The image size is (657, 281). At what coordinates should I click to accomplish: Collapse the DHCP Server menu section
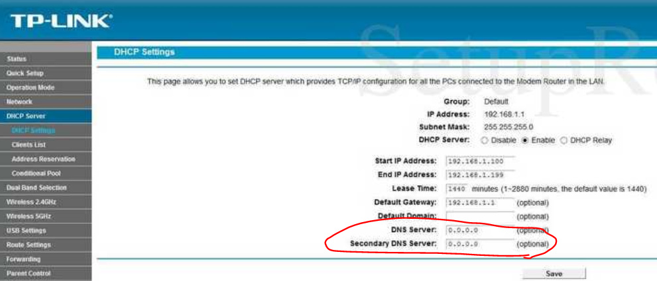coord(26,116)
